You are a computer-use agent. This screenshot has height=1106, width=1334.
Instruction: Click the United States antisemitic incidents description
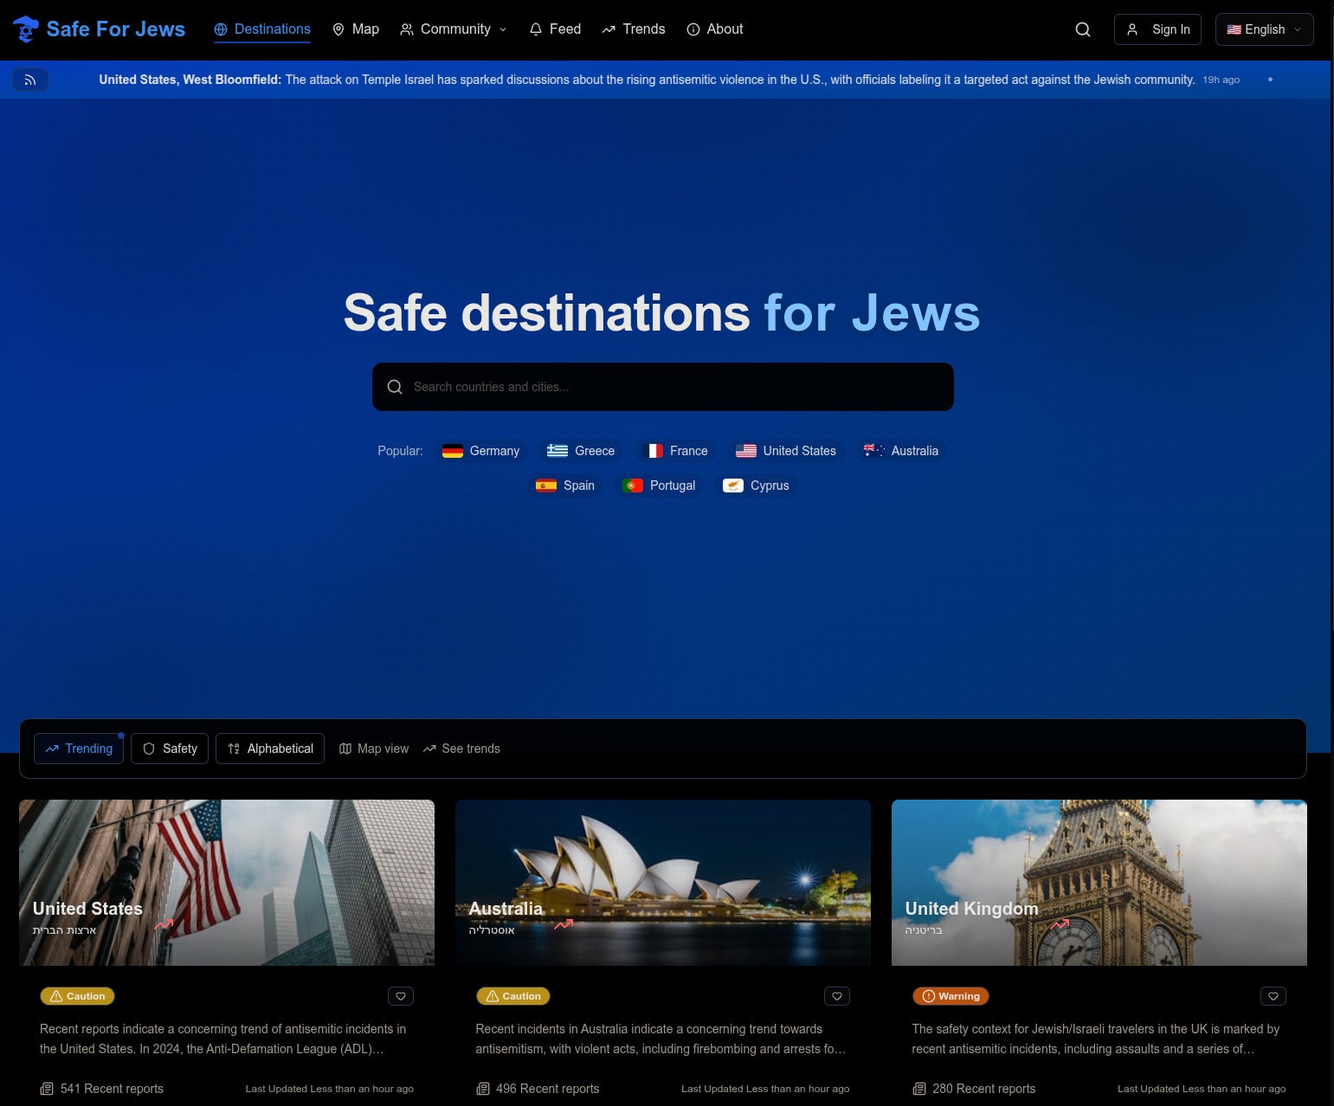223,1038
